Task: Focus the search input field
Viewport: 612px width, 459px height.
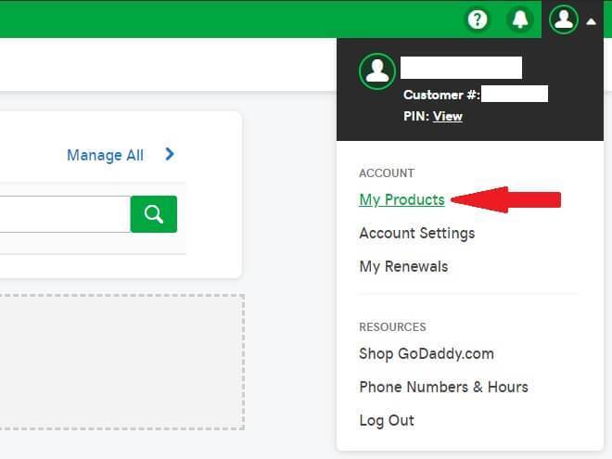Action: coord(65,214)
